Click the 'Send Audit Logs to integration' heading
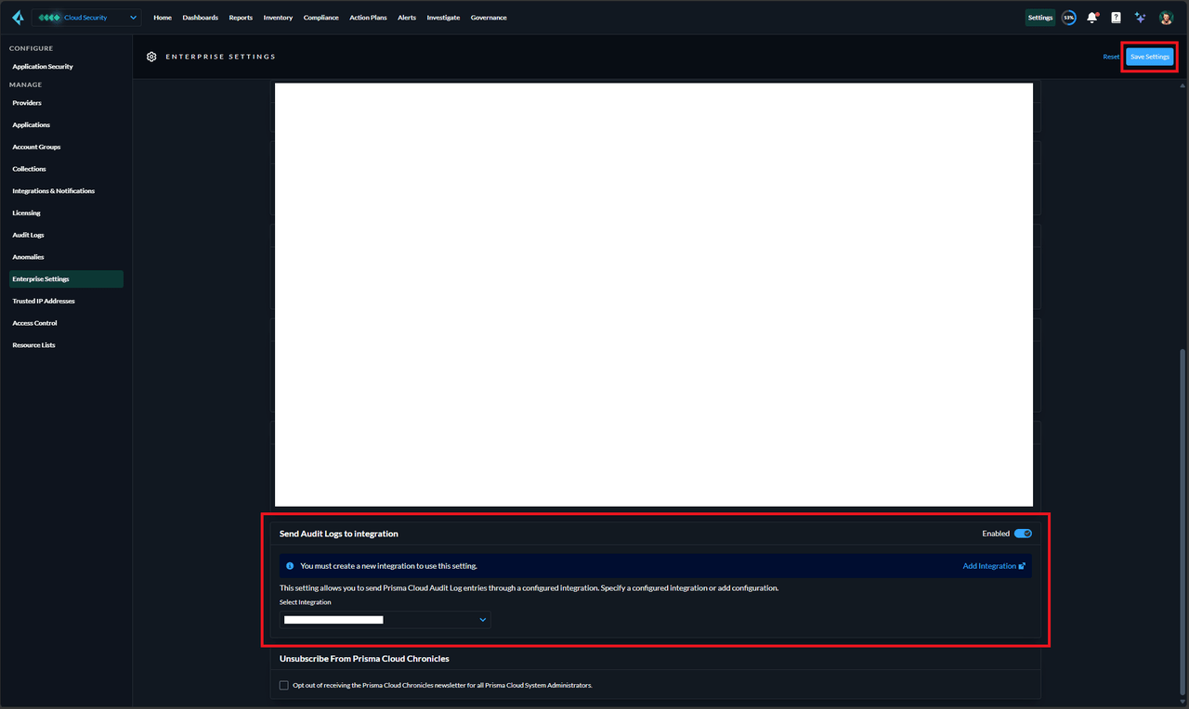1189x709 pixels. (x=339, y=534)
